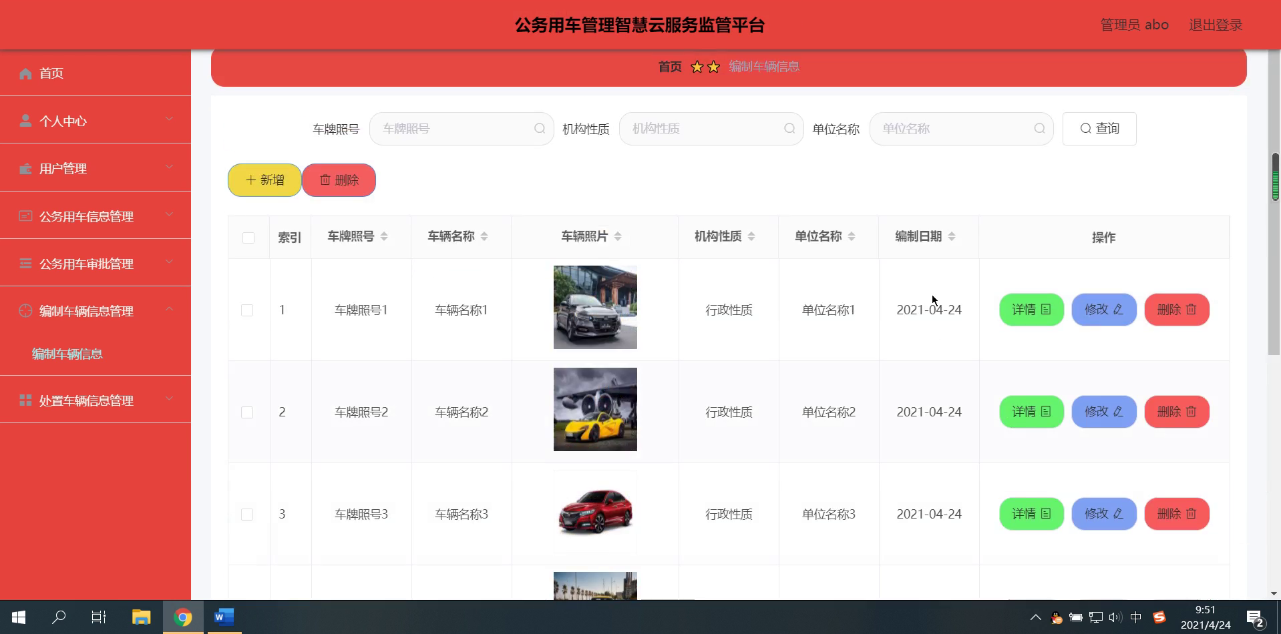Open 首页 in the sidebar menu
1281x634 pixels.
coord(95,73)
